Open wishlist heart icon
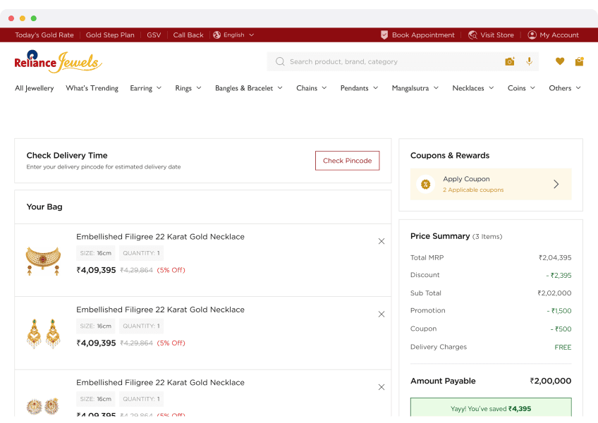 560,61
